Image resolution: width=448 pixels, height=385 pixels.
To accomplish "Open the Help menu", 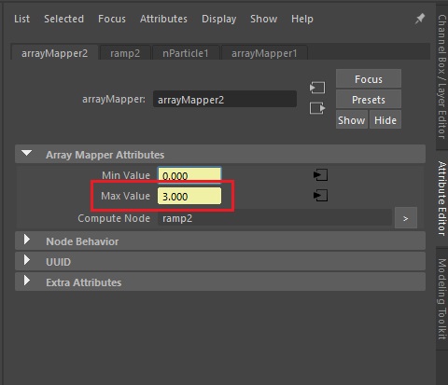I will [302, 19].
